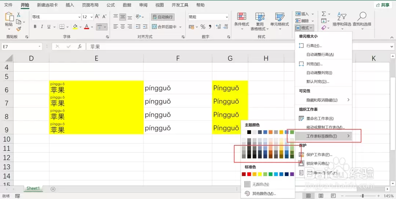Image resolution: width=396 pixels, height=199 pixels.
Task: Click the Borders grid icon
Action: tap(62, 27)
